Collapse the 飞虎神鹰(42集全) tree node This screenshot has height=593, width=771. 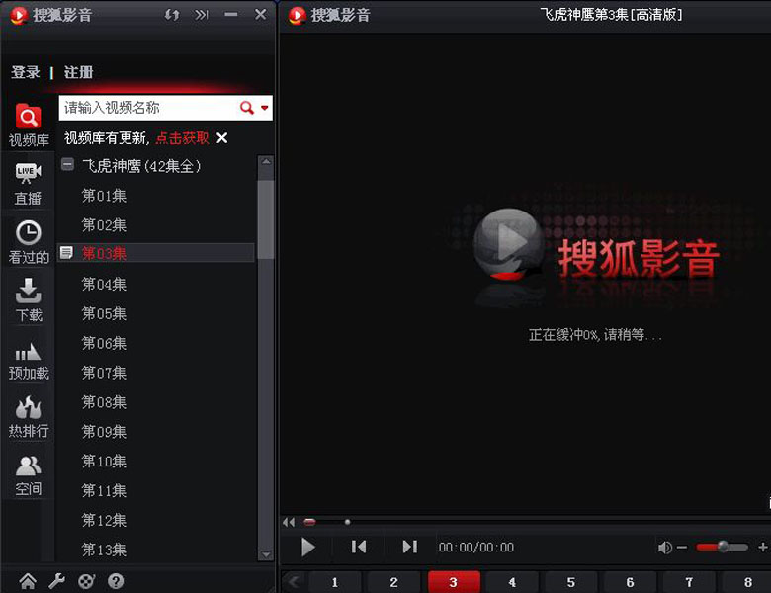(67, 164)
